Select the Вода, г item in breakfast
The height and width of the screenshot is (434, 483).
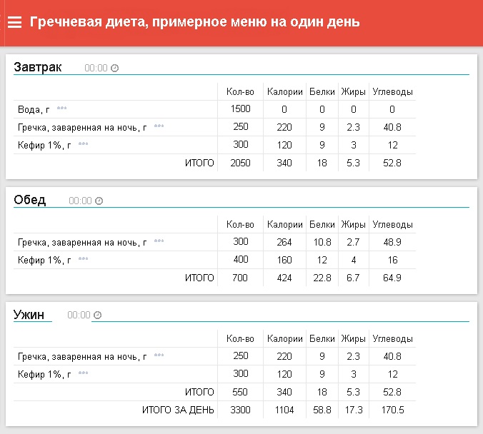click(x=33, y=109)
